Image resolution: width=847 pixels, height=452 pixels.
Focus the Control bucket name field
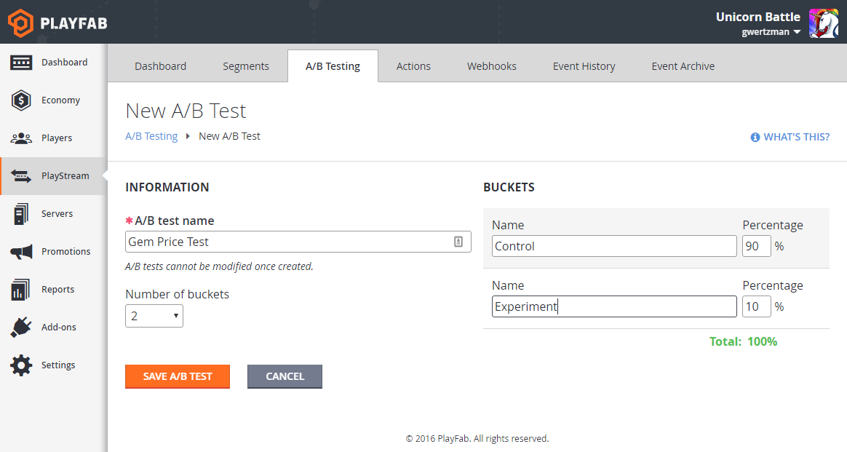coord(614,246)
